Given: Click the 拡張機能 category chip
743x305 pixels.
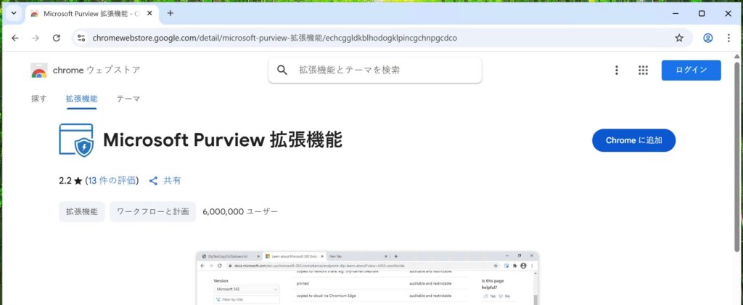Looking at the screenshot, I should 82,211.
